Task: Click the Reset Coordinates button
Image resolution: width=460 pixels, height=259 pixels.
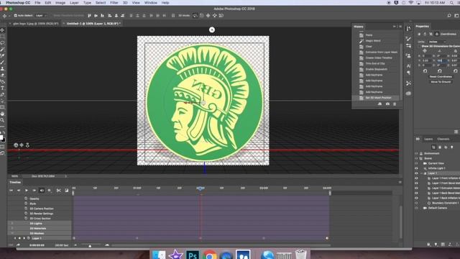Action: pos(441,77)
